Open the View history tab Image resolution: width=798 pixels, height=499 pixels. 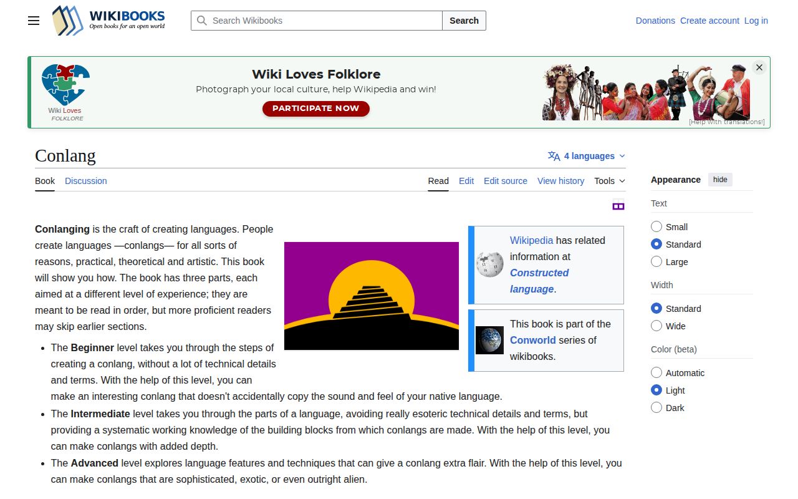(560, 181)
